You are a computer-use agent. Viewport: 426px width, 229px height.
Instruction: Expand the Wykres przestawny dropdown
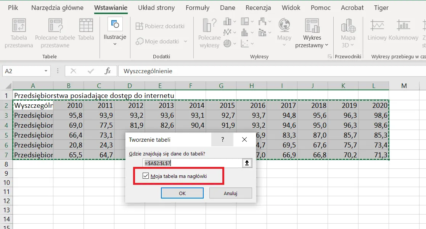click(326, 45)
